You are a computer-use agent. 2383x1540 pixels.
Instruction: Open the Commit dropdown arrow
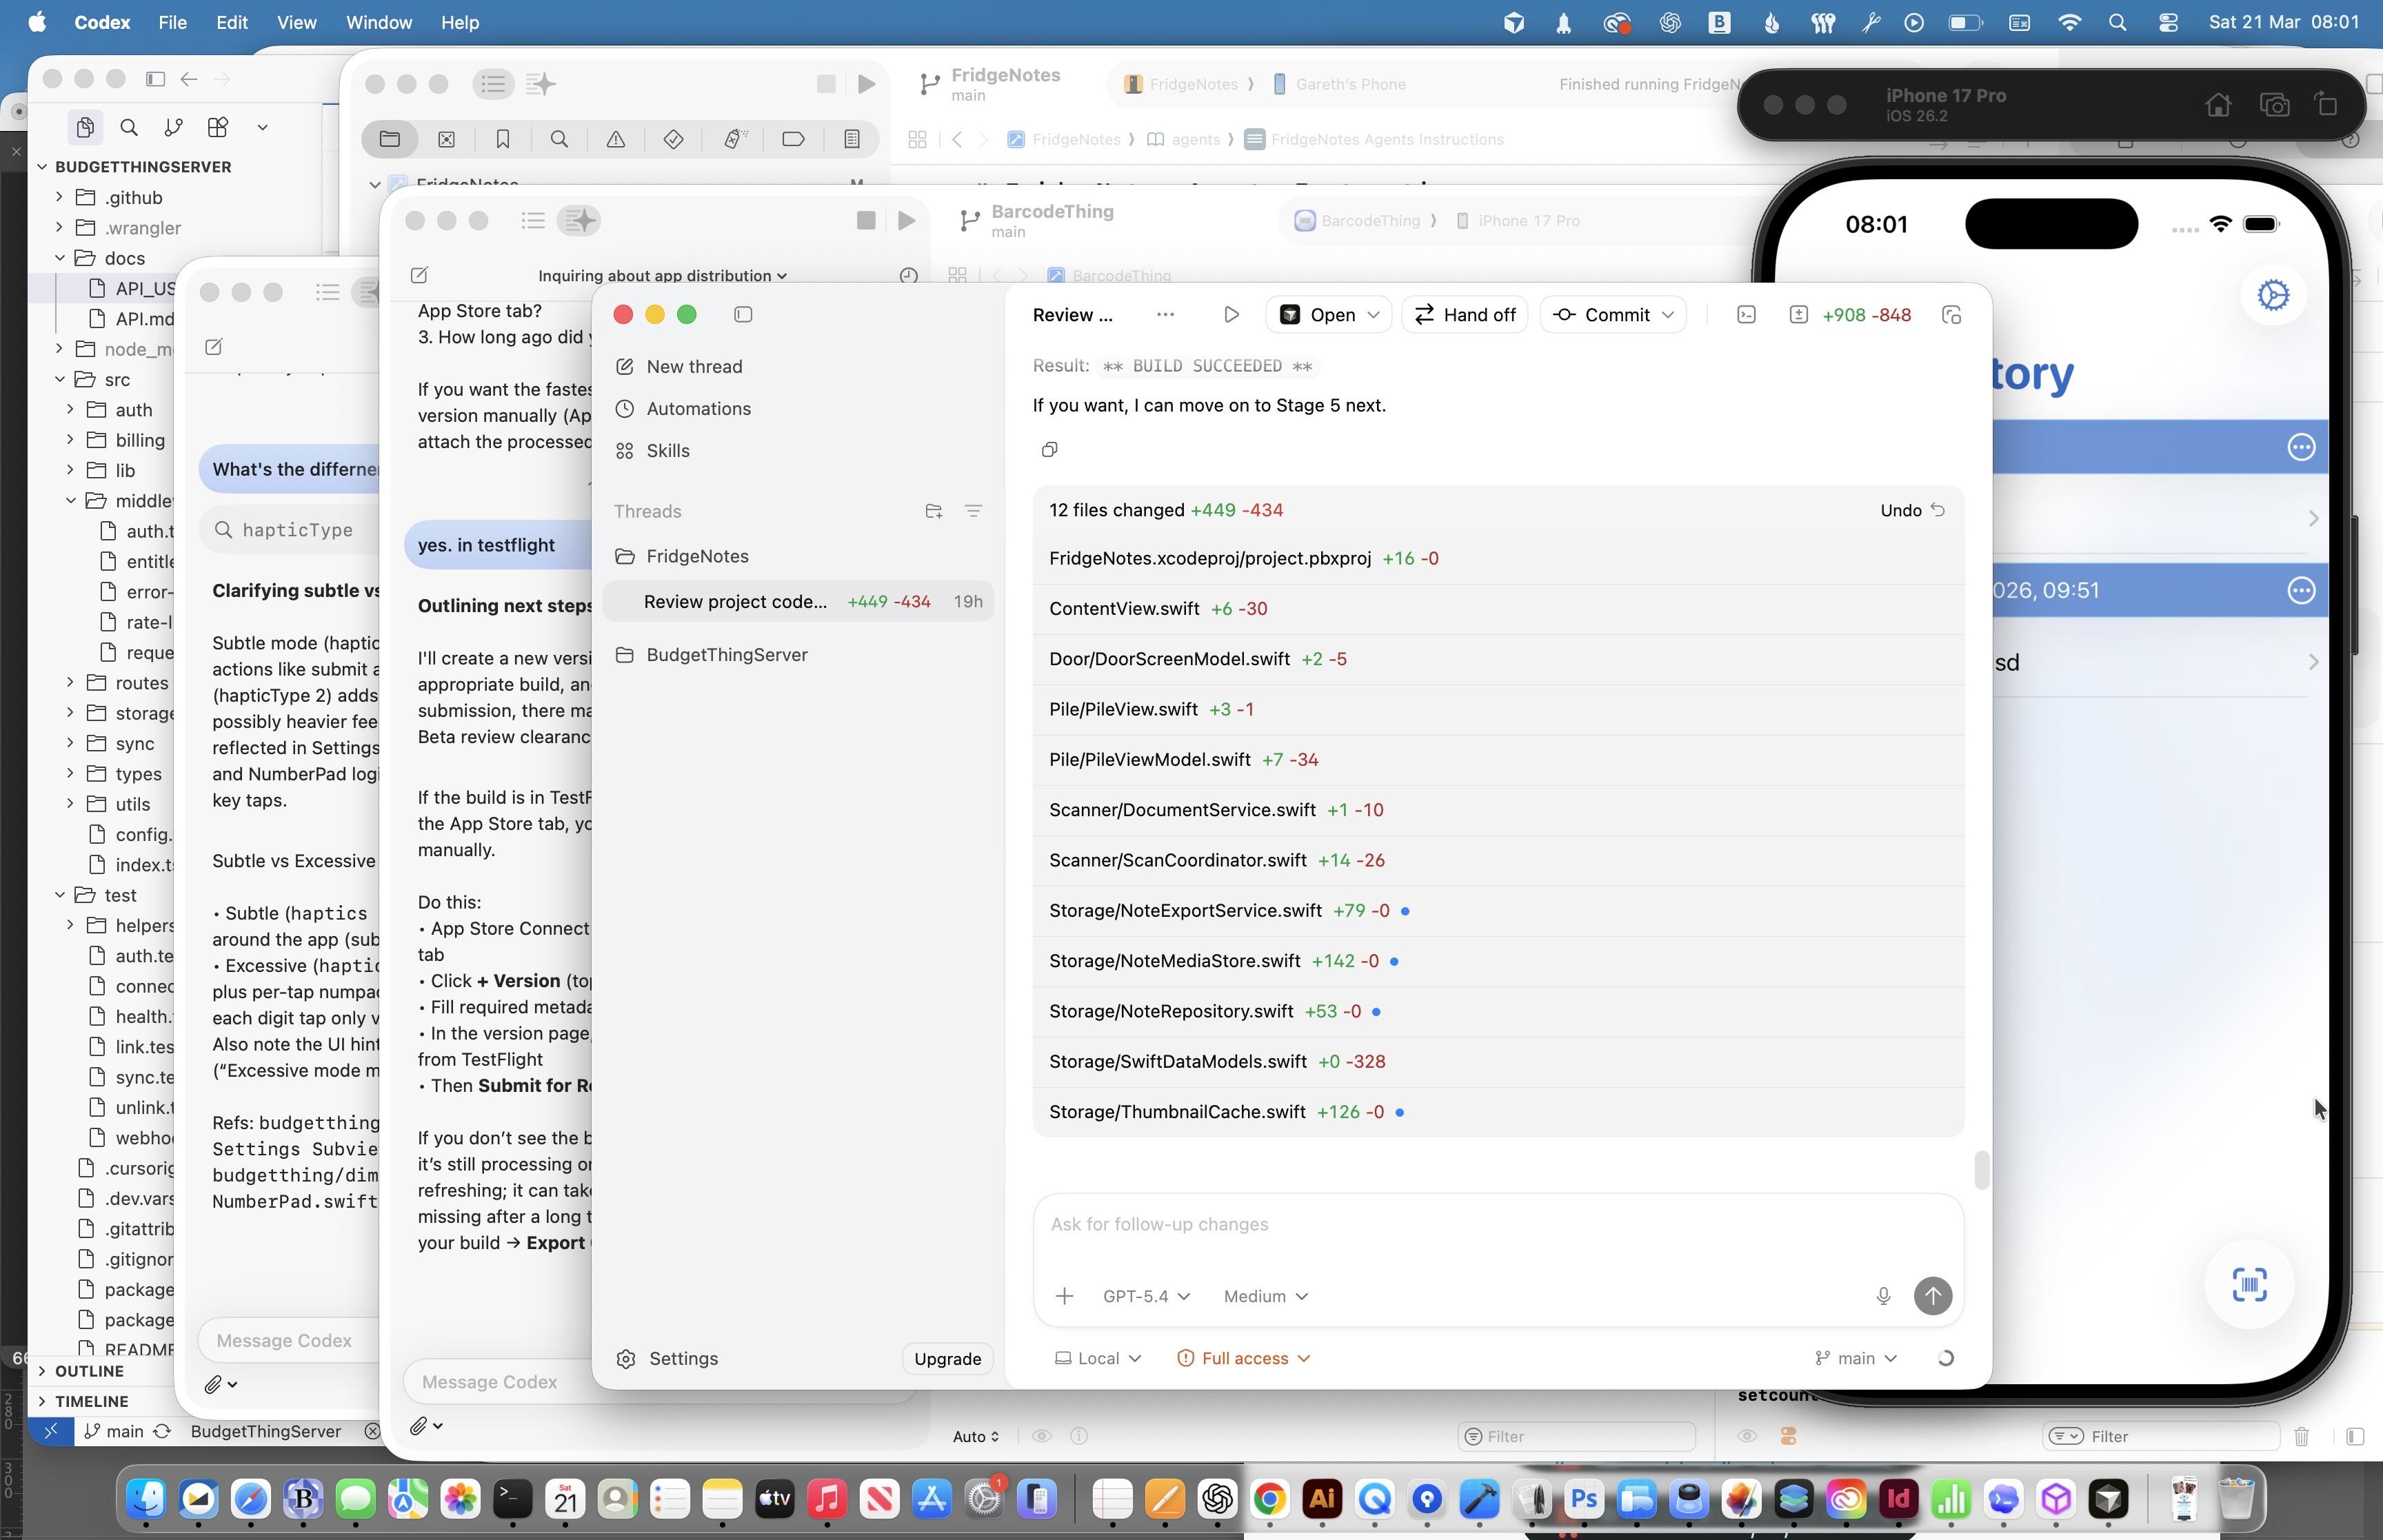(1668, 315)
